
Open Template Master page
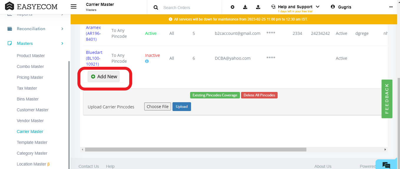[x=32, y=142]
